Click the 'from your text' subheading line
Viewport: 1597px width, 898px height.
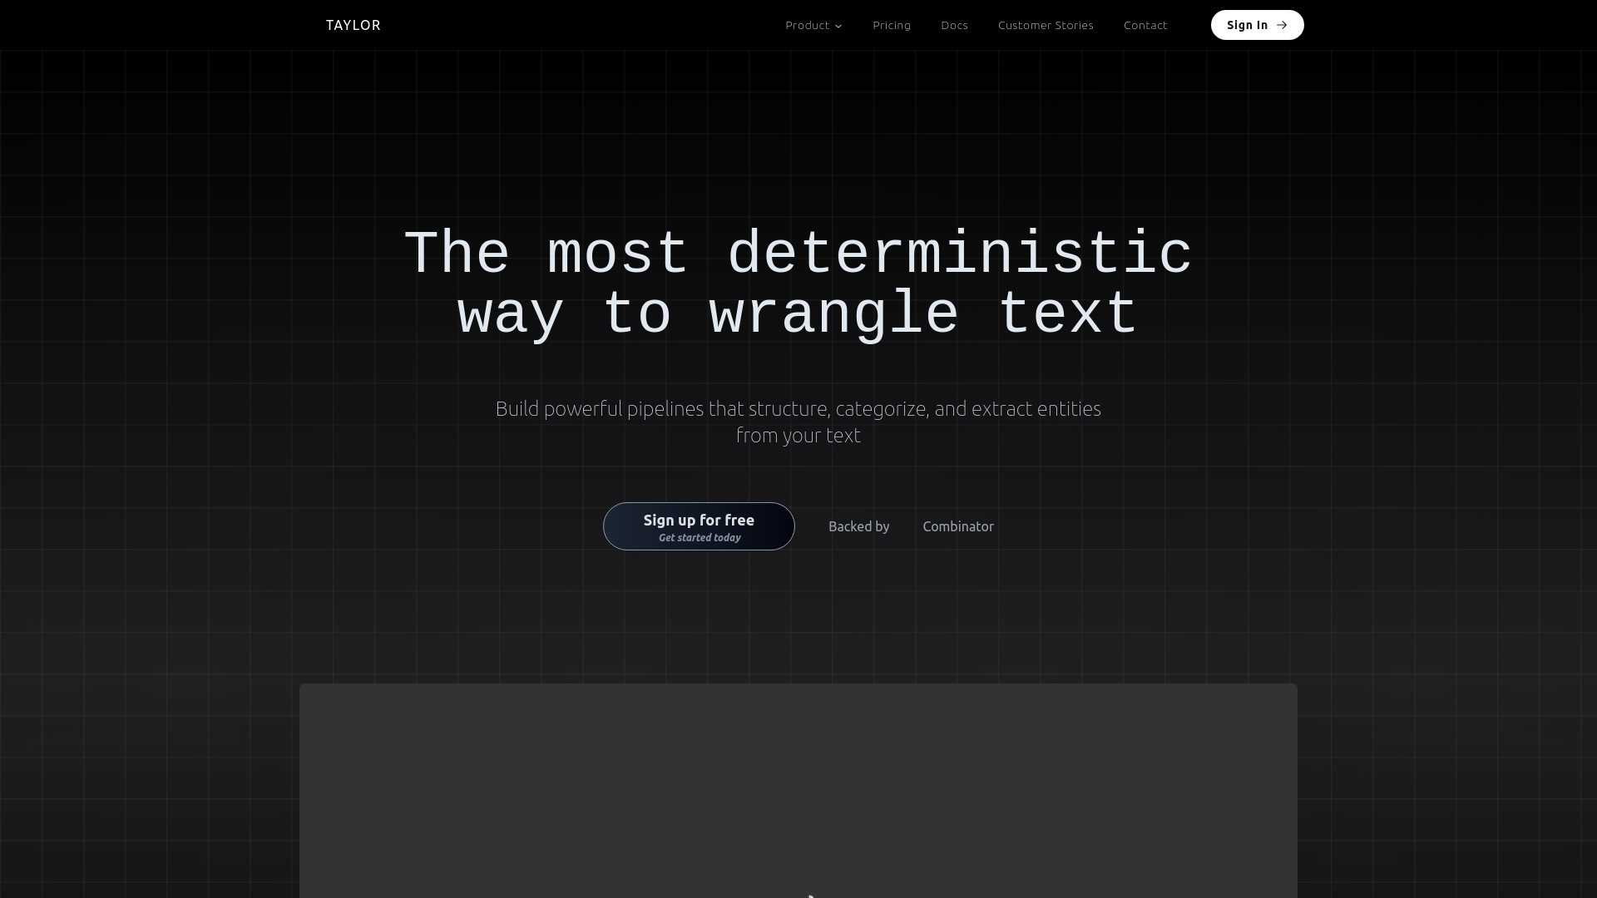pos(798,435)
